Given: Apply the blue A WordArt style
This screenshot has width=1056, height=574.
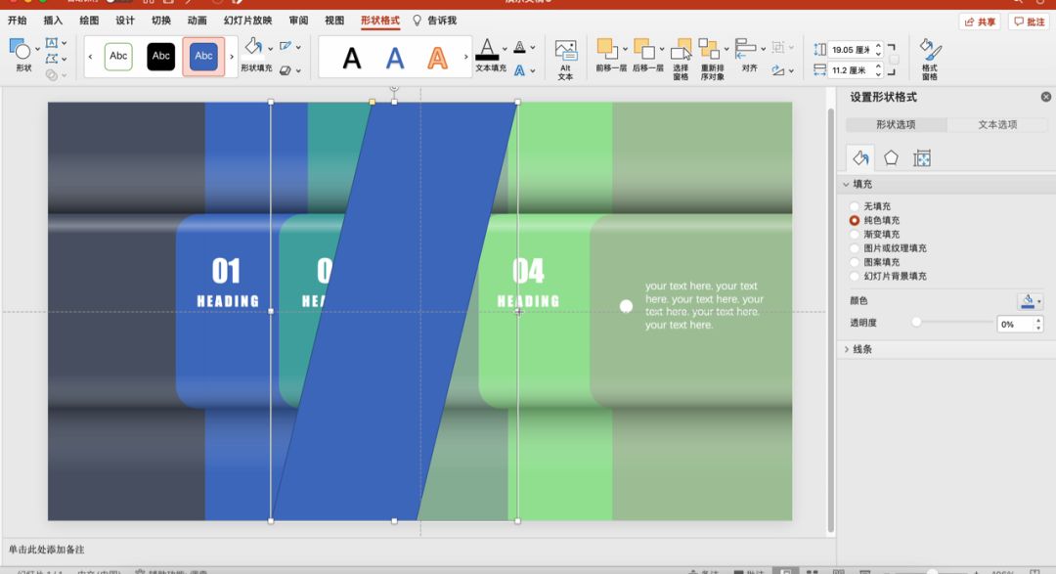Looking at the screenshot, I should point(395,59).
